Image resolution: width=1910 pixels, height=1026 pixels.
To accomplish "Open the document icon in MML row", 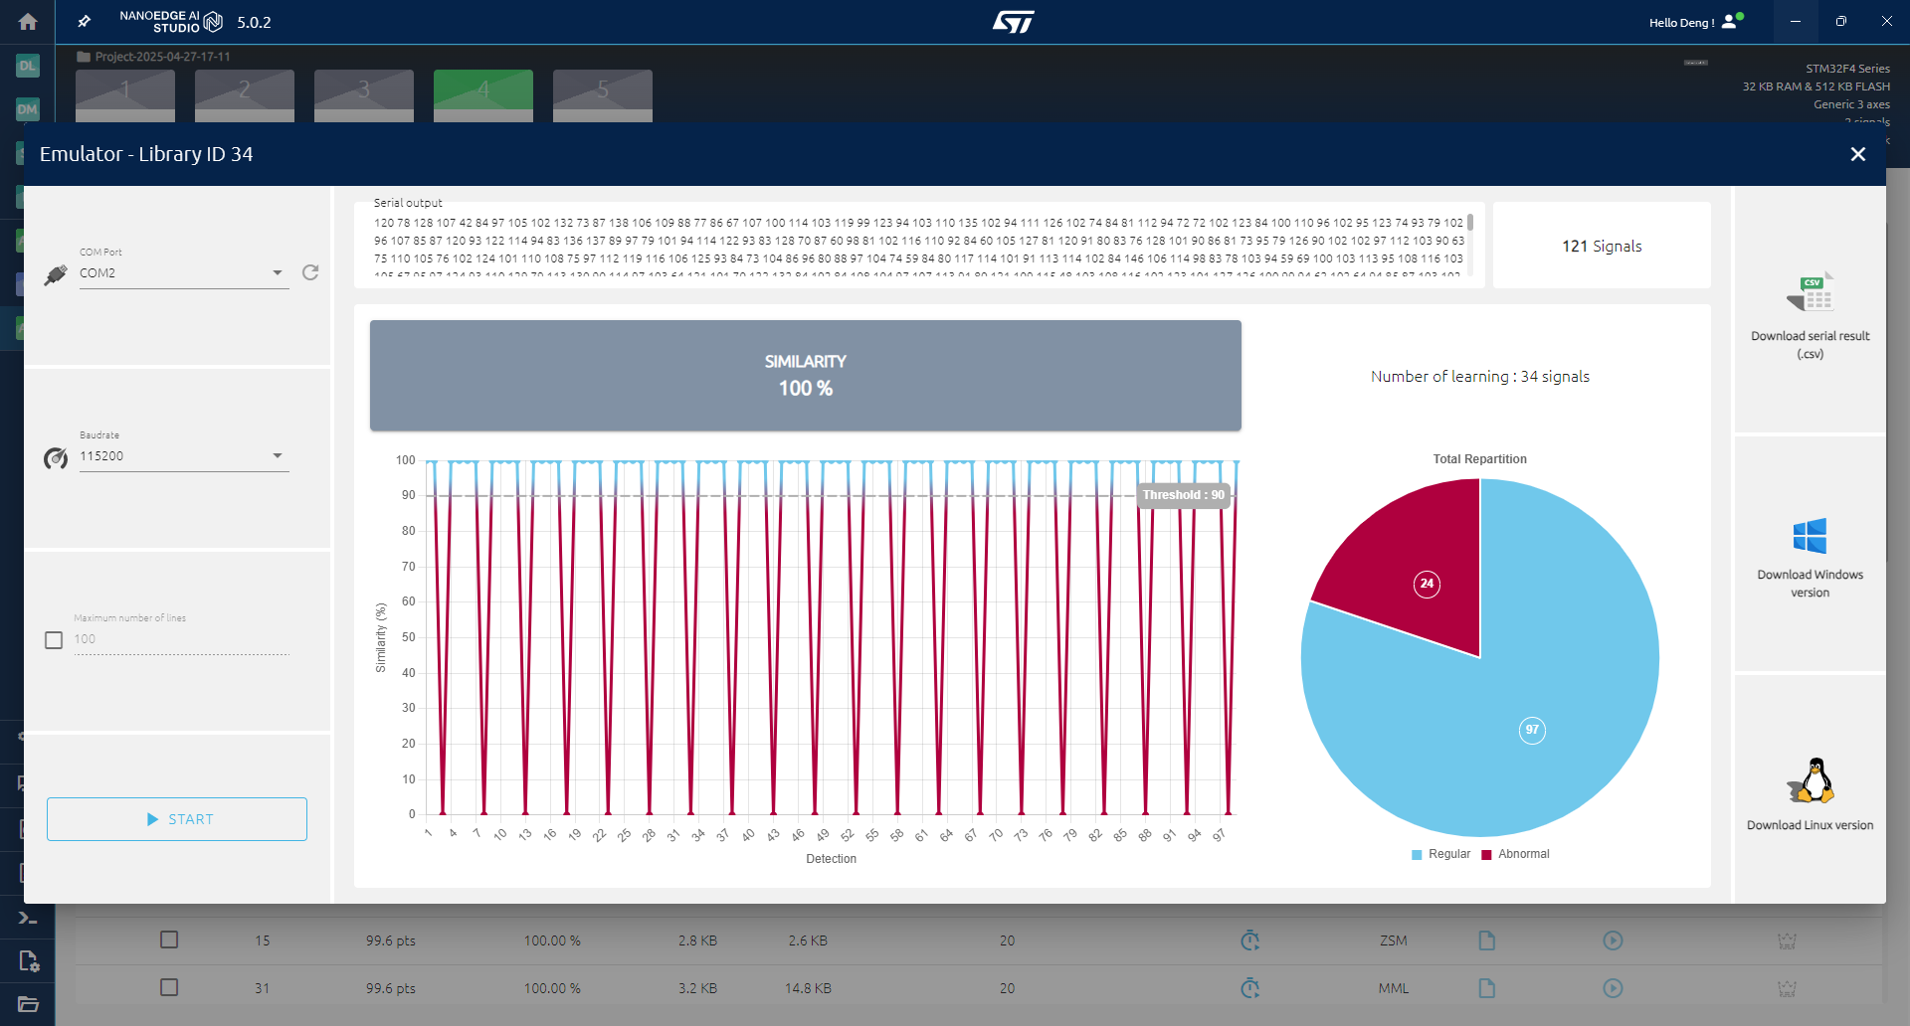I will [1486, 987].
